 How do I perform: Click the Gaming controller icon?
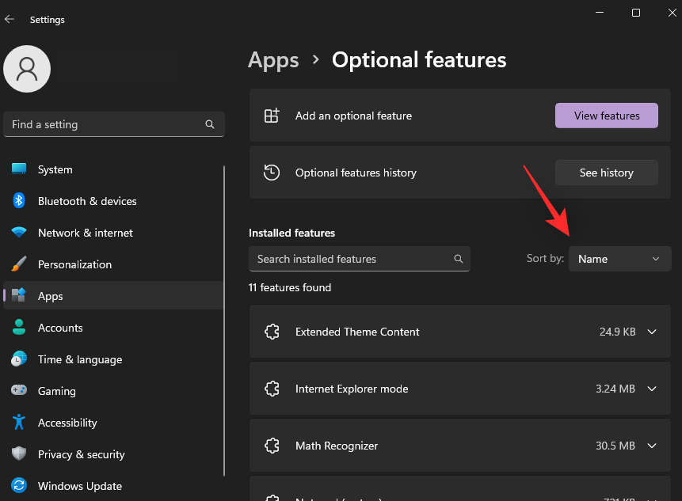click(19, 390)
